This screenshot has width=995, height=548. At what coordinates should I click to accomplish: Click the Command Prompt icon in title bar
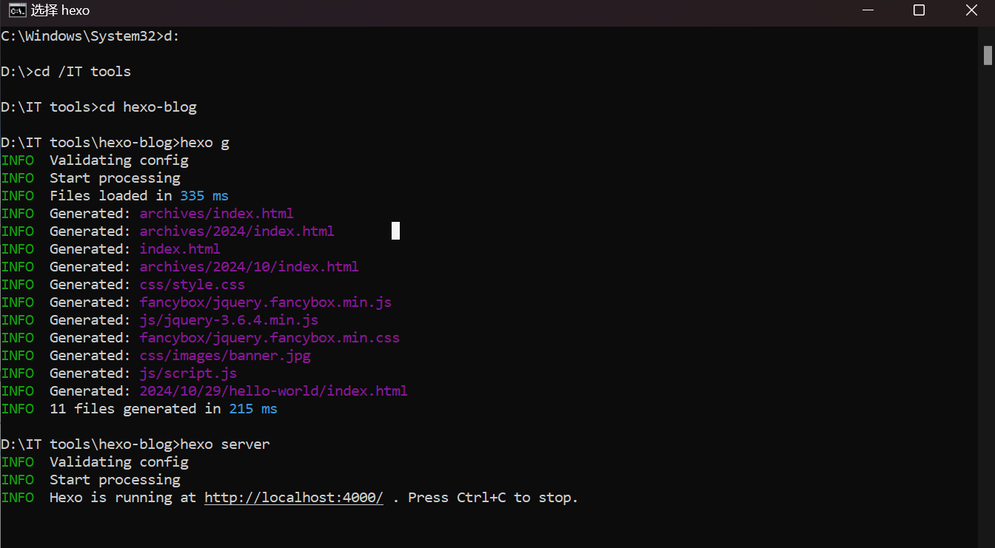[15, 10]
